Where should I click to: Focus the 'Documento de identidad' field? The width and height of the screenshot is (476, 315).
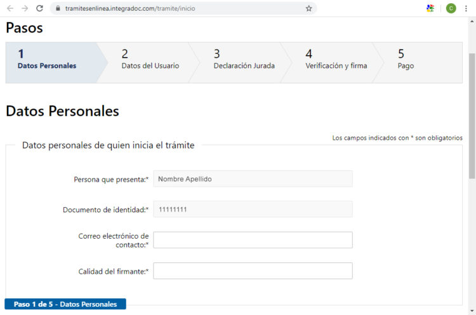[x=253, y=210]
